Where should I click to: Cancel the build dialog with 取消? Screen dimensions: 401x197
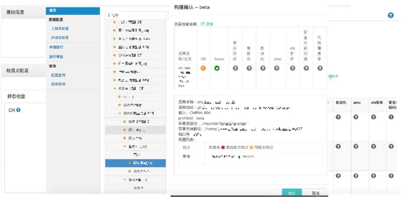(x=316, y=193)
